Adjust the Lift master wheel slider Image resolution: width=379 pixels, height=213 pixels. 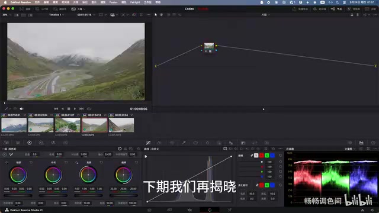pyautogui.click(x=18, y=195)
